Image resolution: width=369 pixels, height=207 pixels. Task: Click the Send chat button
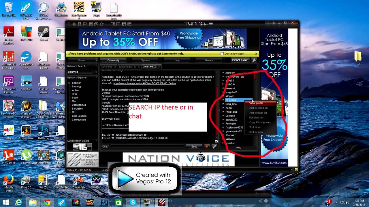pyautogui.click(x=194, y=146)
